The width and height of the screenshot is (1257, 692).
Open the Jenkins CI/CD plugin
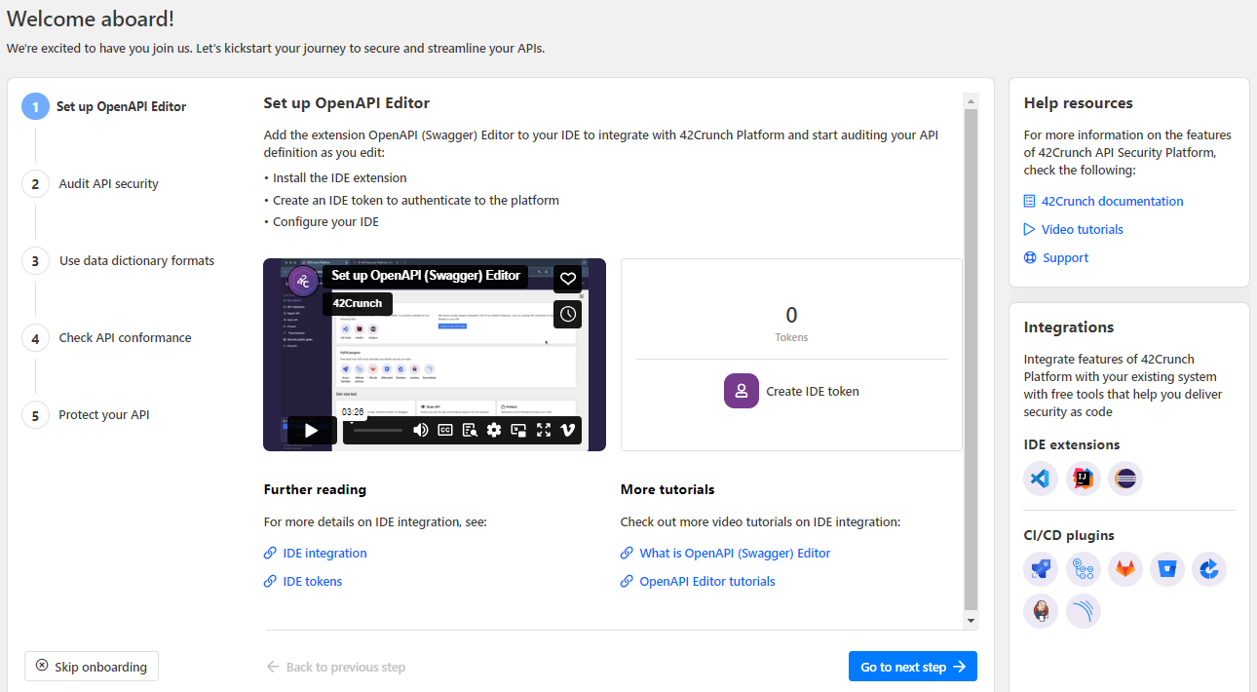point(1041,611)
